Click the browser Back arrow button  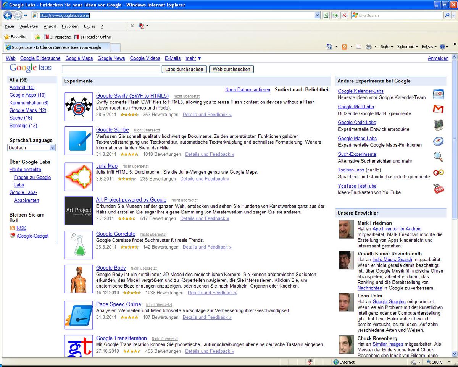coord(8,15)
